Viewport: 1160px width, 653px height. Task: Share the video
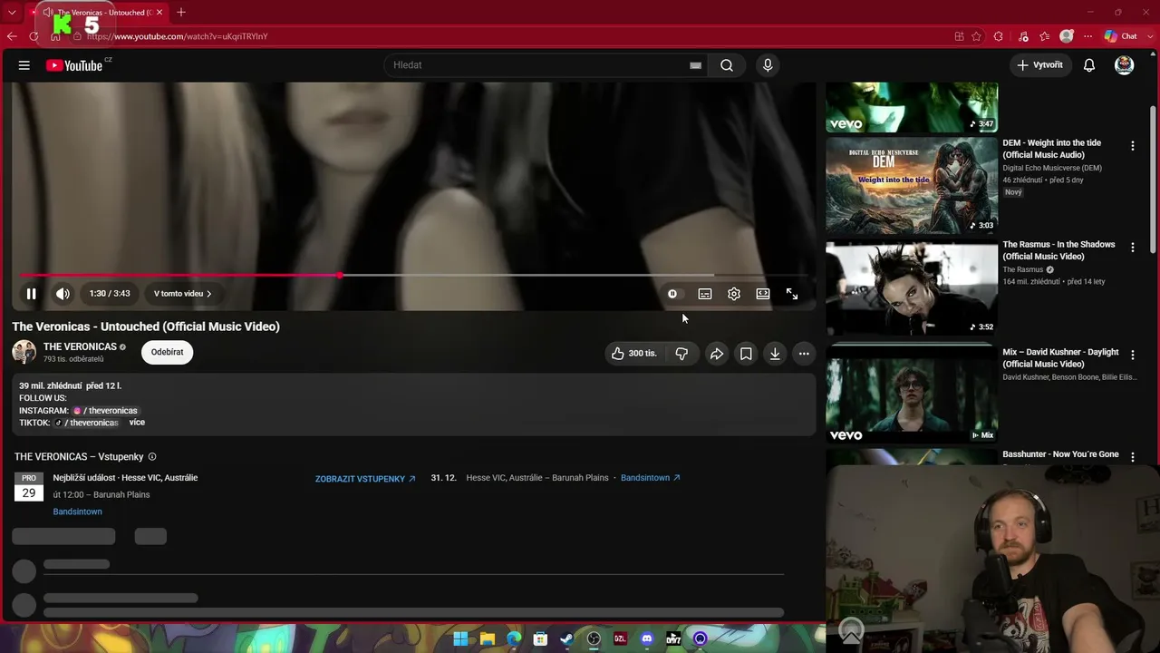pyautogui.click(x=717, y=354)
